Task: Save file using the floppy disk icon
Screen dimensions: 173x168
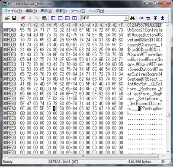Action: [x=14, y=18]
